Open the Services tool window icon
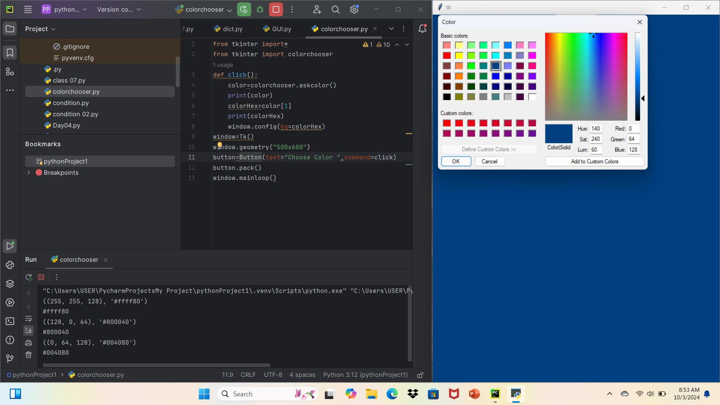The width and height of the screenshot is (720, 405). point(10,303)
